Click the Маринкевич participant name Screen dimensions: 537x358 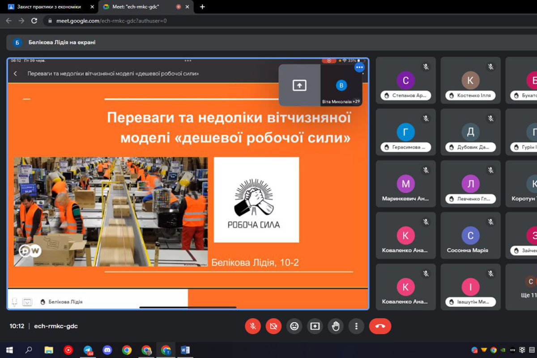tap(406, 199)
